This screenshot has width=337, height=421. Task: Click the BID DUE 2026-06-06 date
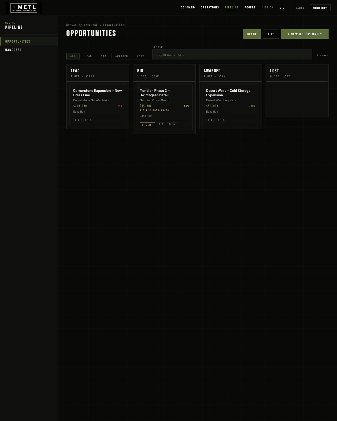[x=154, y=111]
